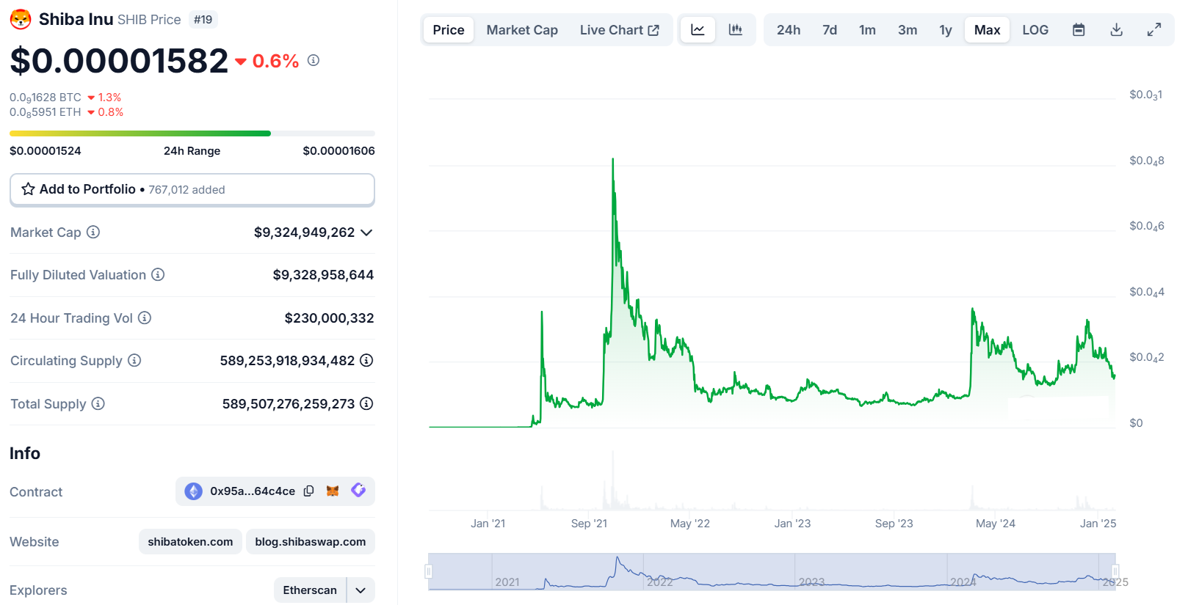Open the calendar date range picker
This screenshot has width=1188, height=605.
1079,30
